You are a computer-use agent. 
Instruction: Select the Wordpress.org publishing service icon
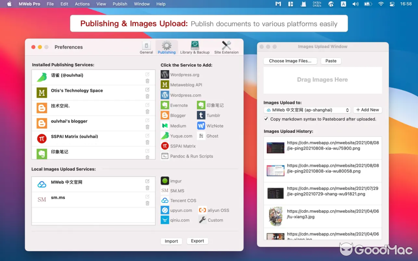tap(164, 74)
